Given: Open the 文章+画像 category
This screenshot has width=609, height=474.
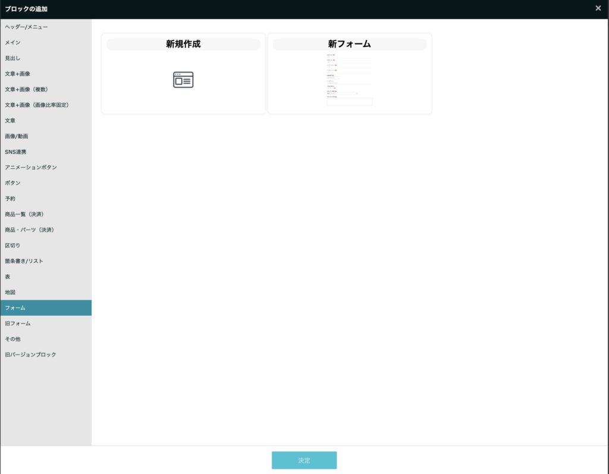Looking at the screenshot, I should 17,74.
